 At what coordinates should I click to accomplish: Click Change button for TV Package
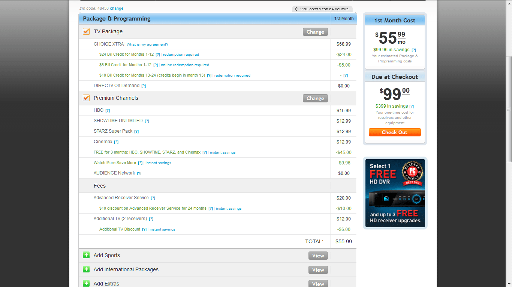pos(315,32)
